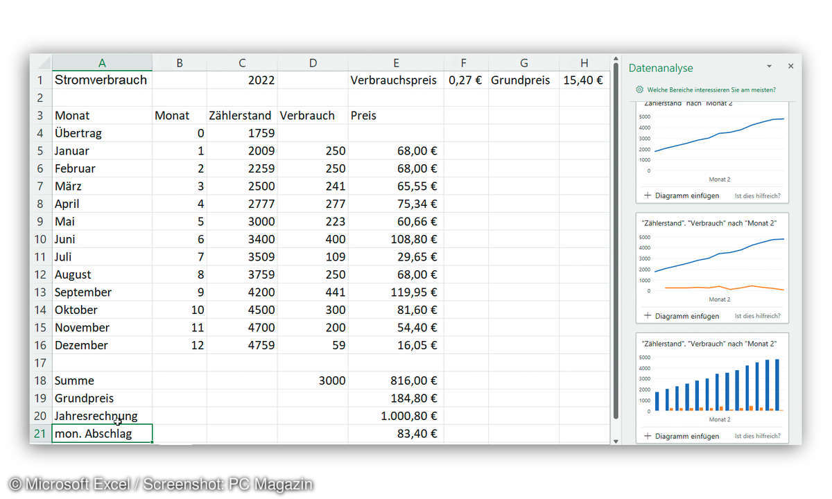Screen dimensions: 832x499
Task: Click 'Ist dies hilfreich?' under the bar chart
Action: click(757, 436)
